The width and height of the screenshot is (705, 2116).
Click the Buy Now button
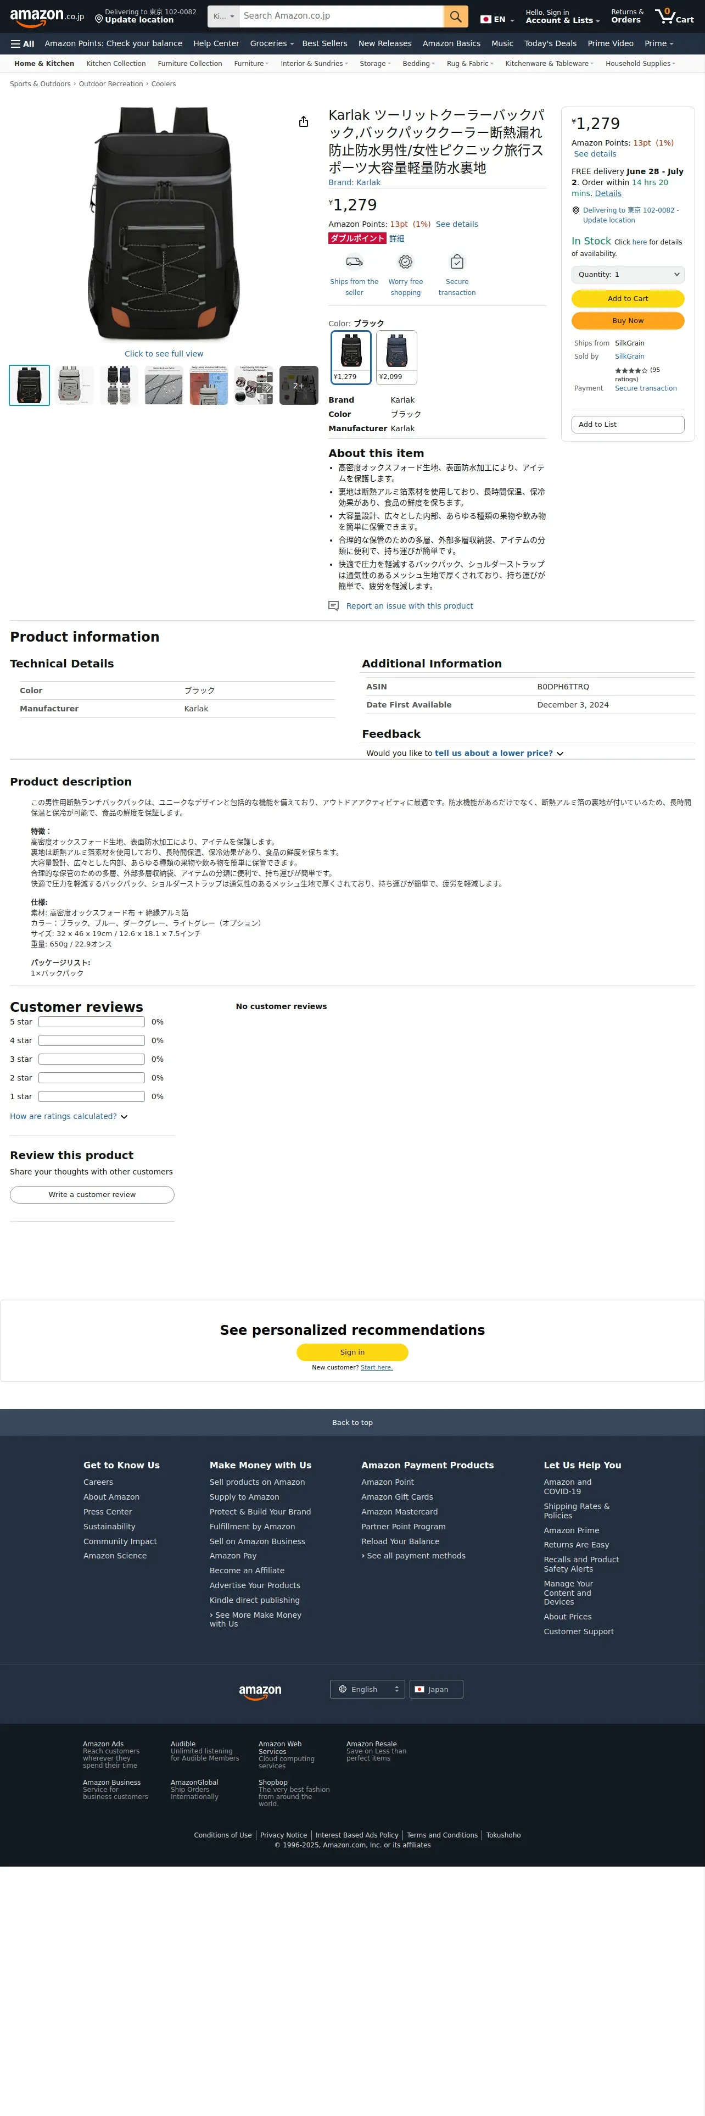click(628, 321)
